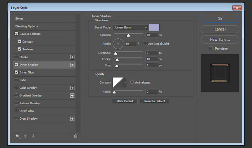252x148 pixels.
Task: Click the Distance slider handle
Action: pos(116,53)
